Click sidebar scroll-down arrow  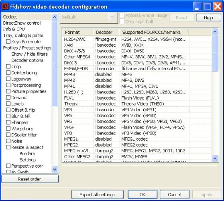tap(55, 169)
